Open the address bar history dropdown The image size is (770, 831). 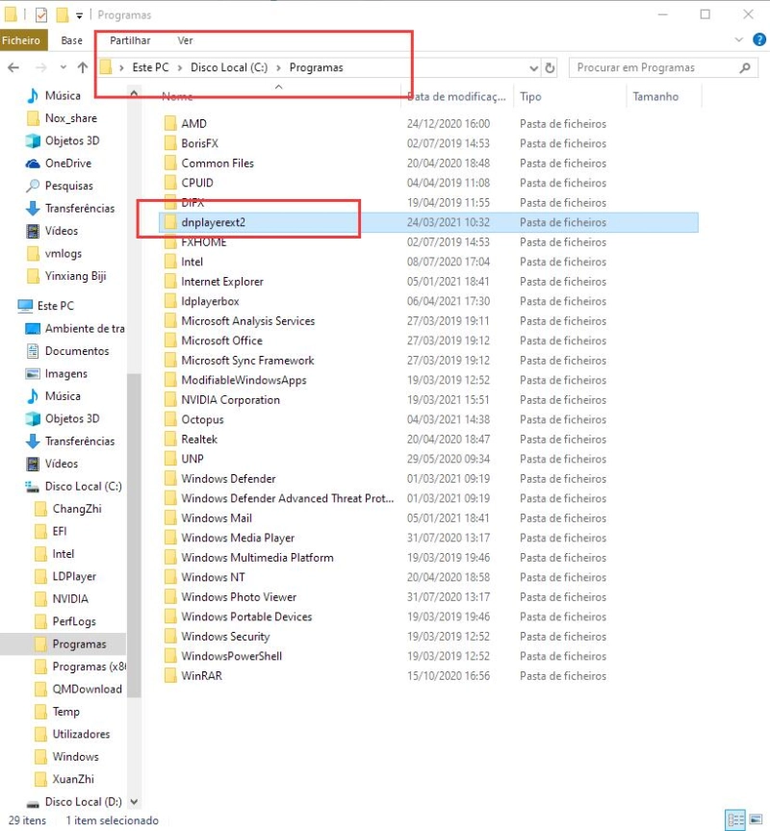[x=534, y=68]
